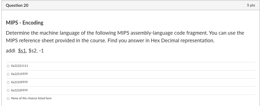This screenshot has height=106, width=262.
Task: Click the word 'addi' in the instruction
Action: click(10, 50)
